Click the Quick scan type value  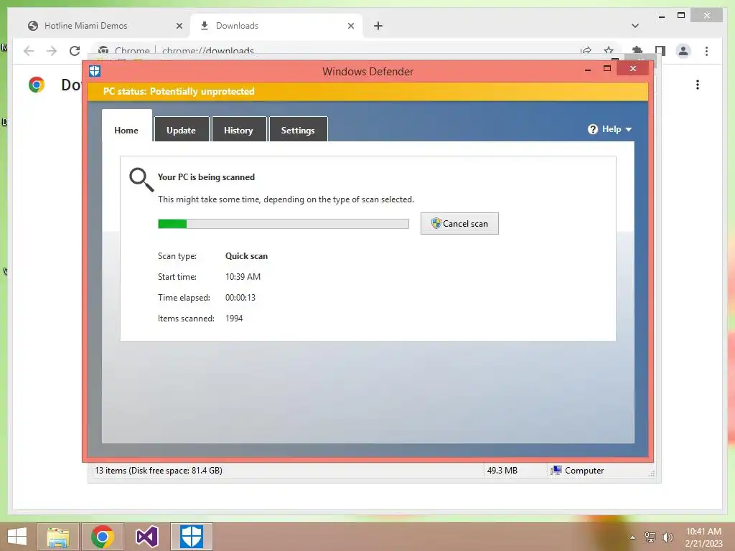click(247, 256)
